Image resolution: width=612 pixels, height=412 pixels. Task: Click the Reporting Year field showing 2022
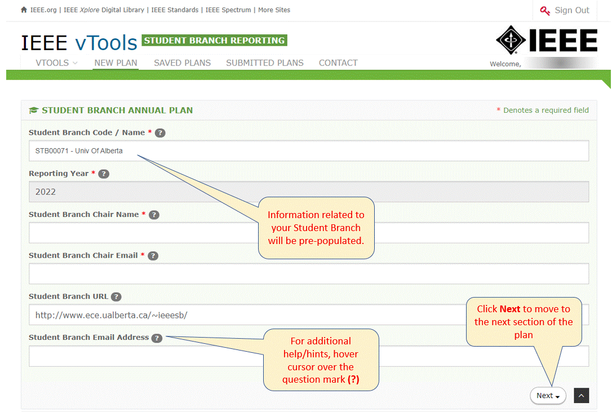[x=309, y=192]
